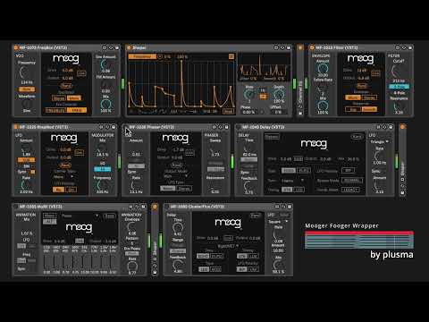Click the Shaper Depth knob
Screen dimensions: 429x322
point(279,95)
